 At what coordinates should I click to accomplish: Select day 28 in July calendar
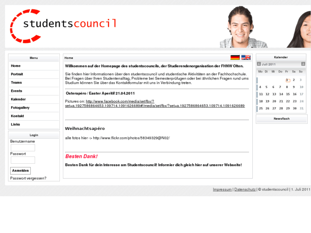(281, 109)
